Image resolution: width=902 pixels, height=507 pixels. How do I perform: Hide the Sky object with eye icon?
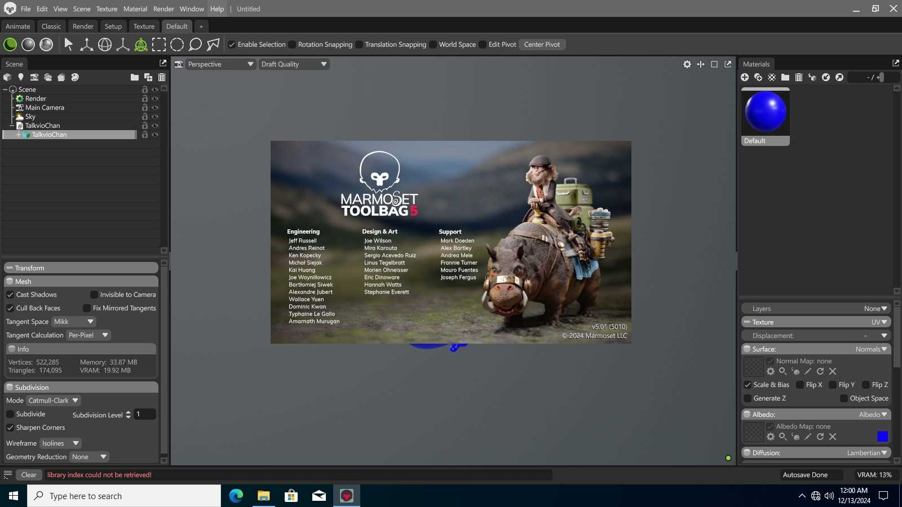pyautogui.click(x=155, y=117)
